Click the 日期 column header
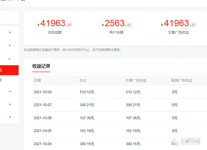207x150 pixels. pyautogui.click(x=37, y=80)
